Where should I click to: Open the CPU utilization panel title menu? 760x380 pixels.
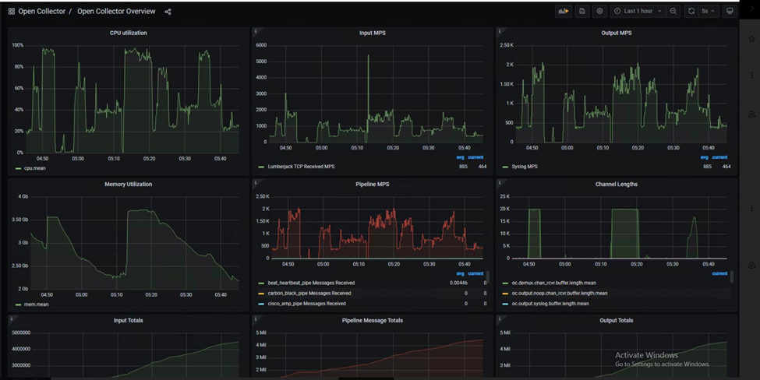coord(128,33)
